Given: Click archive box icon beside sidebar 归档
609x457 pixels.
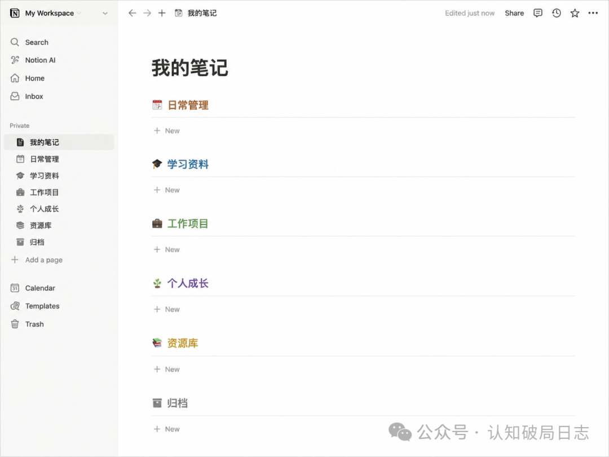Looking at the screenshot, I should click(20, 242).
